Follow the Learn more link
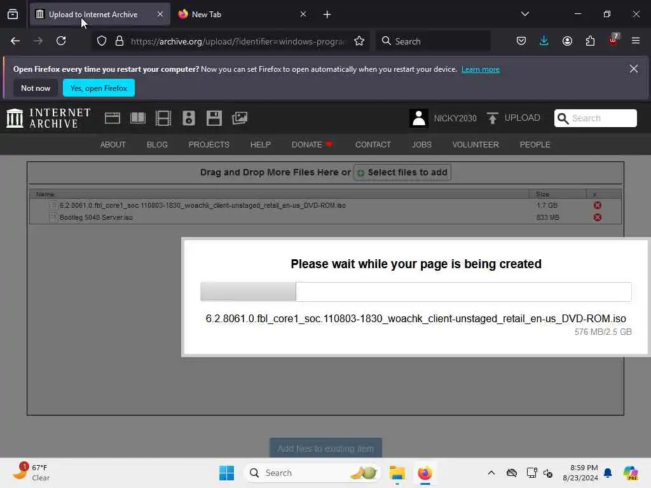The width and height of the screenshot is (651, 488). tap(481, 69)
